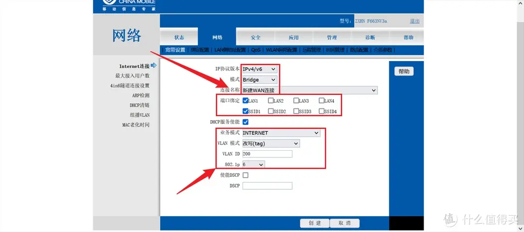The height and width of the screenshot is (232, 524).
Task: Expand the 连接名称 connection dropdown
Action: point(310,90)
